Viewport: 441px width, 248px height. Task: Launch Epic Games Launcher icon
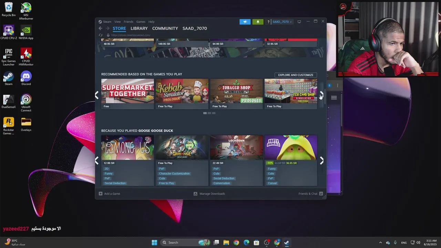(9, 57)
